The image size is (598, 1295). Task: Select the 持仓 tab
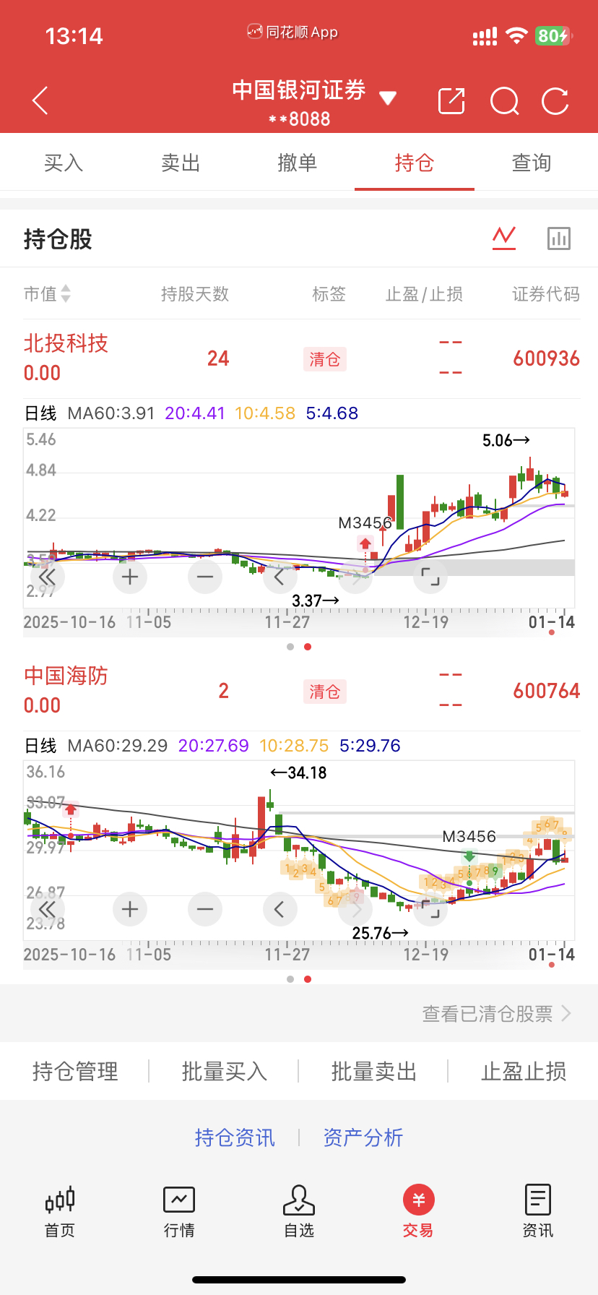coord(415,163)
